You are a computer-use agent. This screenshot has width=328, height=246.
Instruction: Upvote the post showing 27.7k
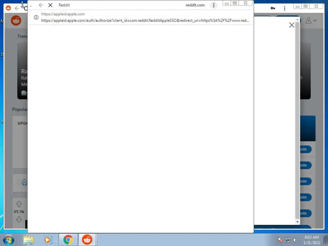(x=19, y=204)
